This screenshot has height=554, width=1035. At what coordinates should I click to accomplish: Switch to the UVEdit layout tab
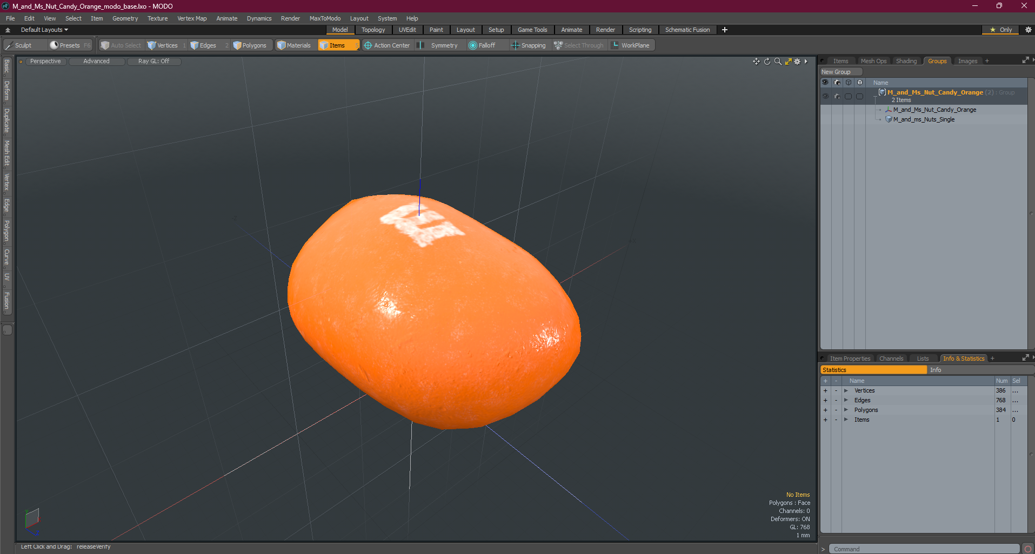coord(407,30)
